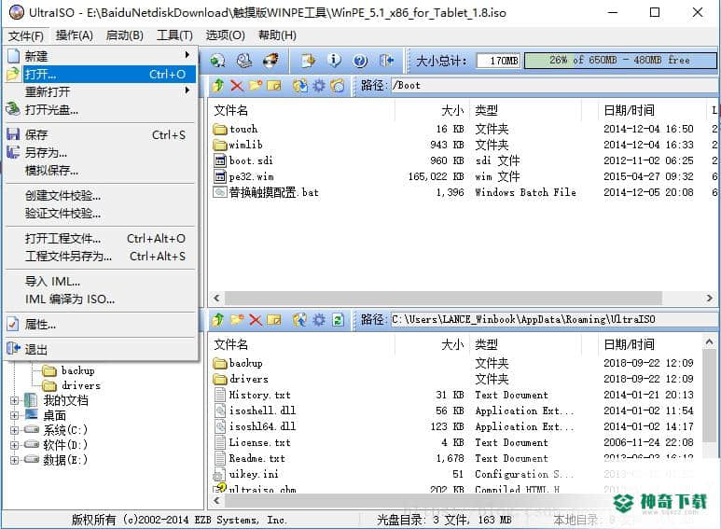The image size is (721, 529).
Task: Click the pe32.wim file icon
Action: (221, 176)
